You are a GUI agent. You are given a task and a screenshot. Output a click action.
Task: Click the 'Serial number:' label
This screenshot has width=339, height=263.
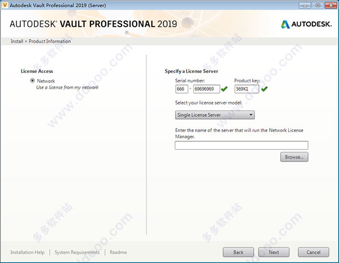pos(190,81)
